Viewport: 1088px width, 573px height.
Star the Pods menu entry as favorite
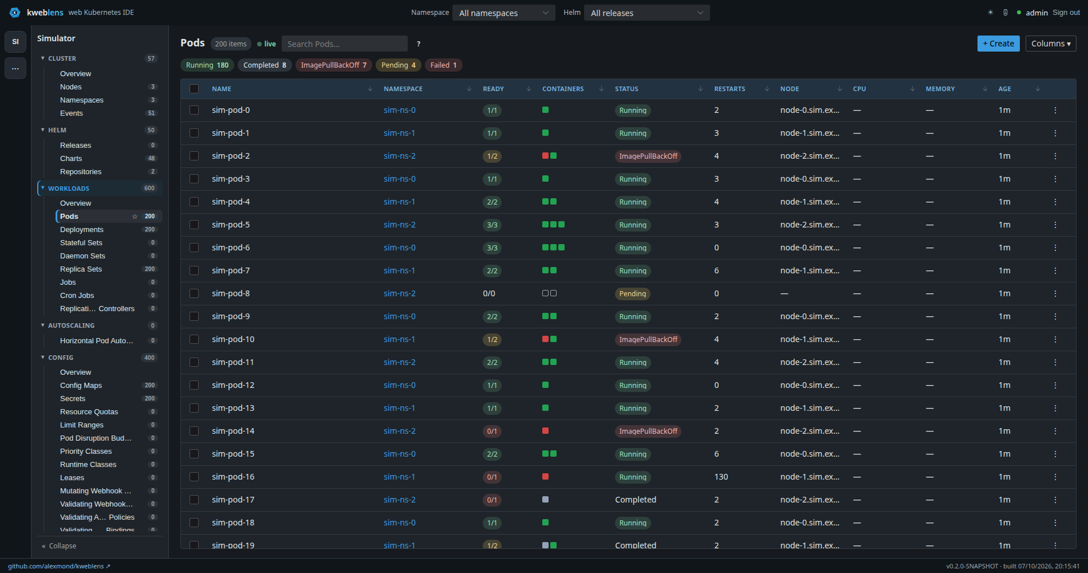tap(135, 217)
